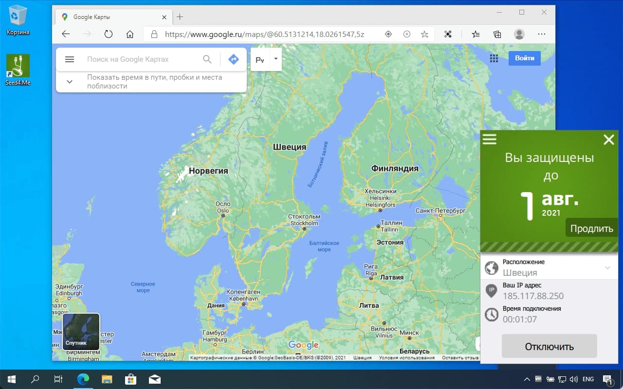Click the Отключить disconnect button
This screenshot has width=623, height=389.
click(x=549, y=347)
